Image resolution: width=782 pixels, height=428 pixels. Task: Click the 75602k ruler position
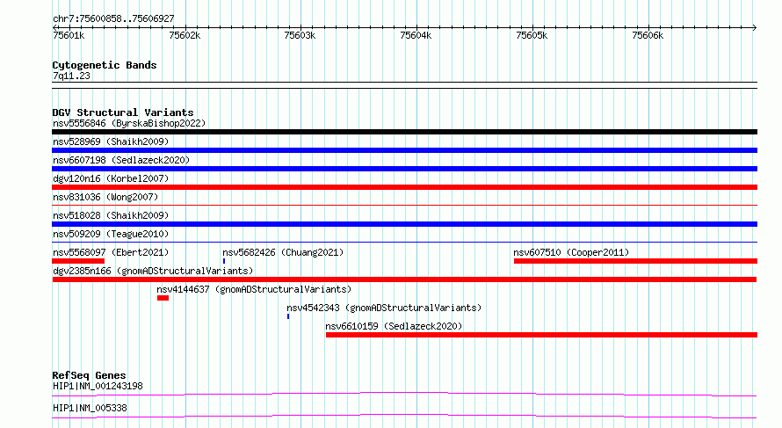[185, 35]
